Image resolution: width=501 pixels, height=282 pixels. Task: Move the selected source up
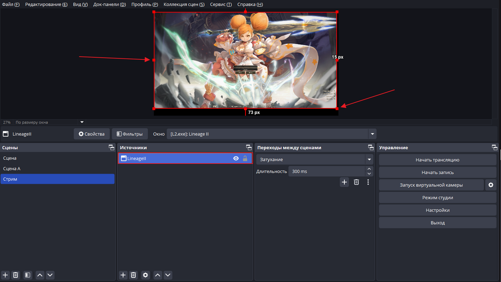point(157,275)
